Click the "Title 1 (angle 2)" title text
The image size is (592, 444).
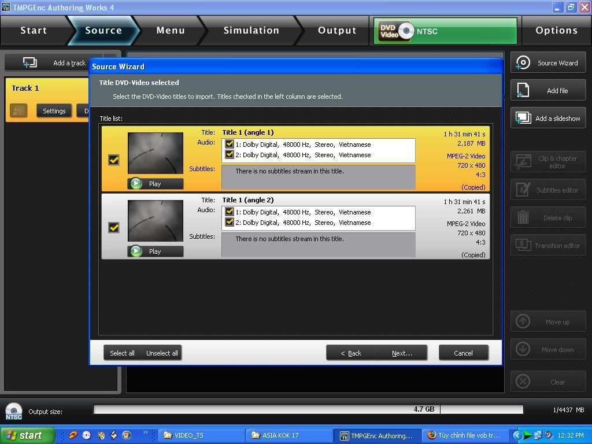(247, 199)
